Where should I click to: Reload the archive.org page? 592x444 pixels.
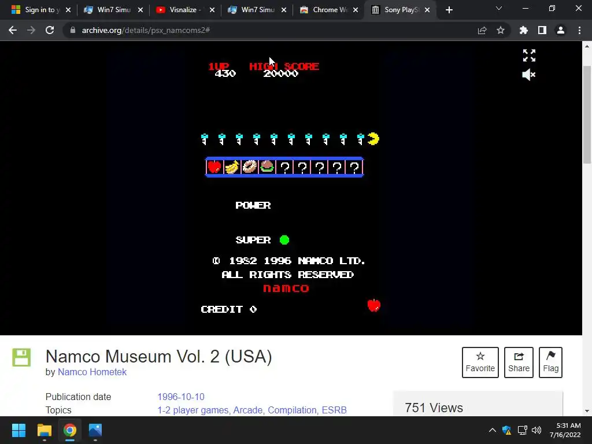point(50,30)
